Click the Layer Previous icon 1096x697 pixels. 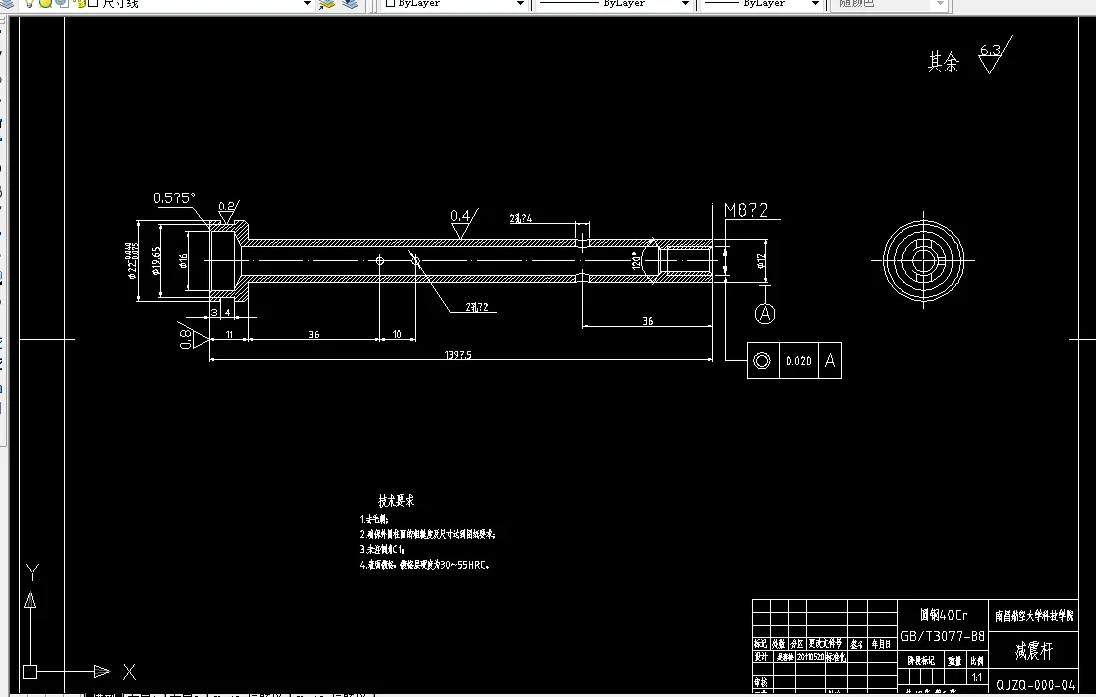click(350, 4)
